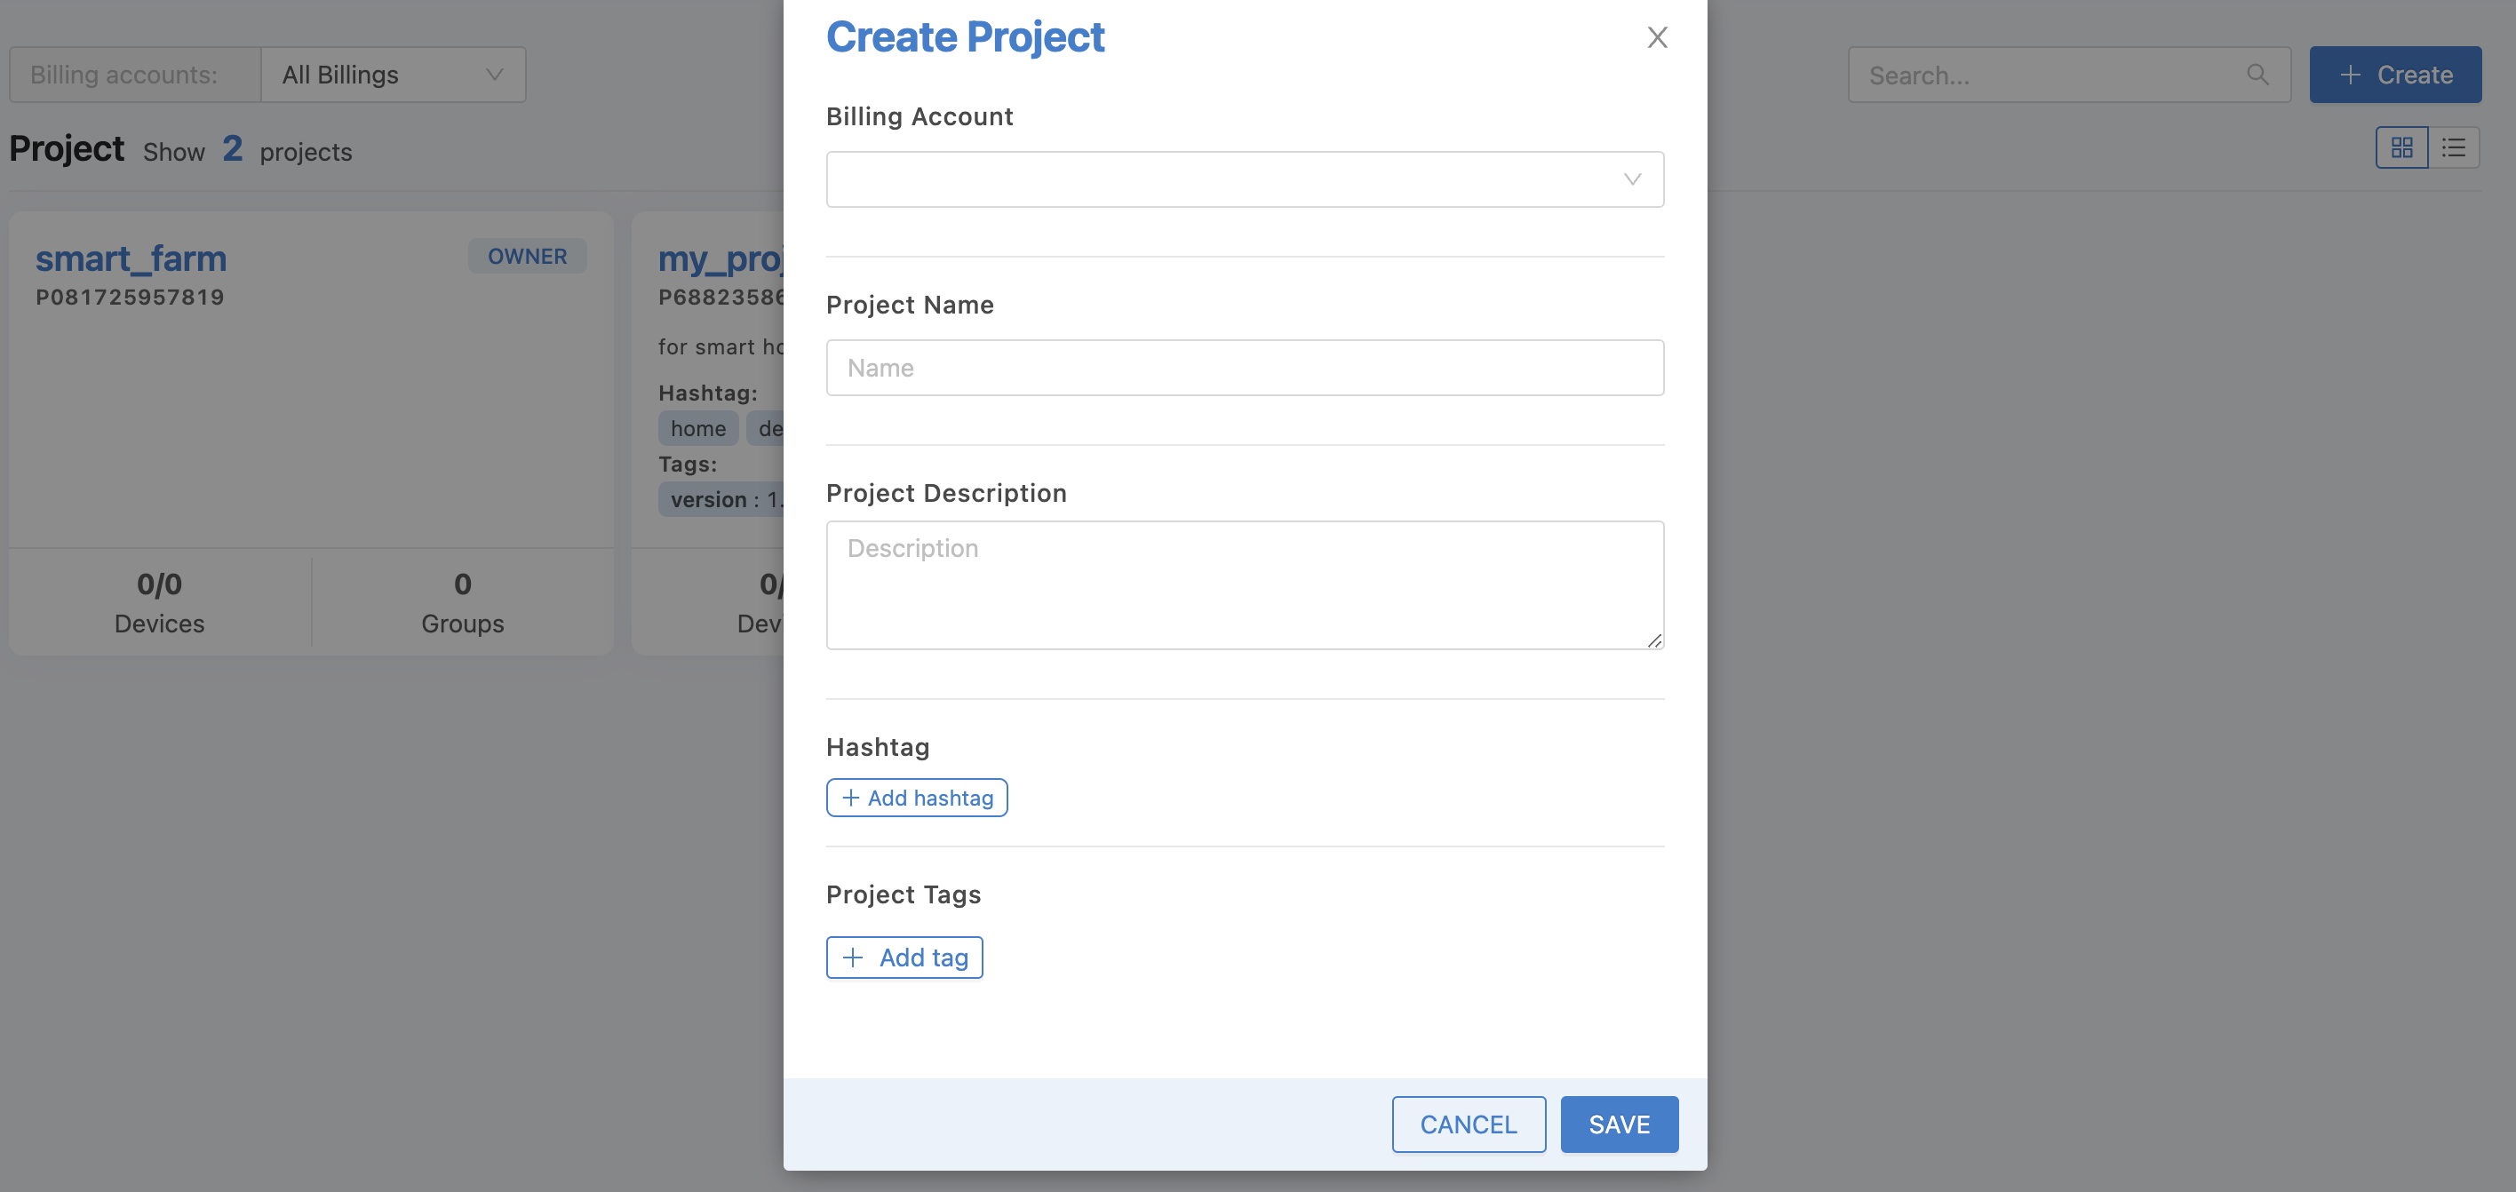Click the CANCEL button
The height and width of the screenshot is (1192, 2516).
[x=1469, y=1123]
